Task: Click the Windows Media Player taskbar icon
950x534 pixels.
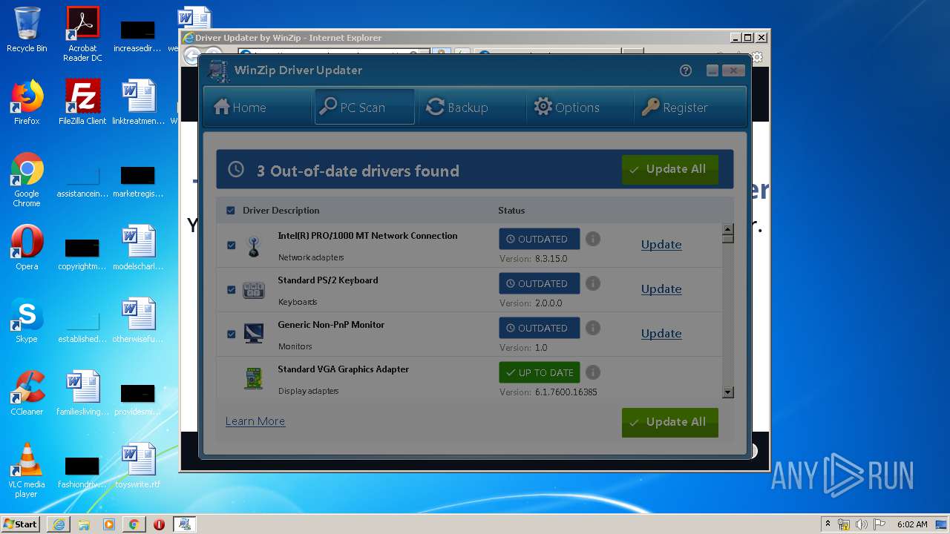Action: pos(109,524)
